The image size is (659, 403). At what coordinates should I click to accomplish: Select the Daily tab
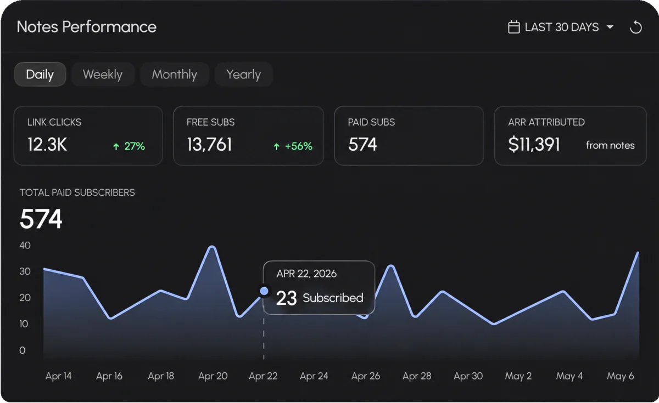pos(40,75)
